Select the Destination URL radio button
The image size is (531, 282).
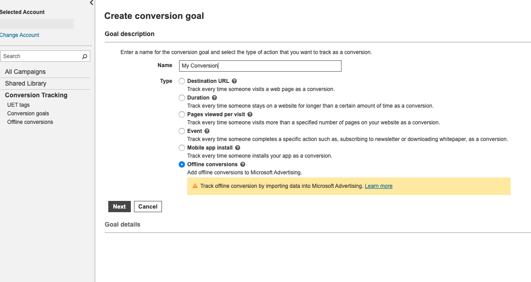[181, 81]
